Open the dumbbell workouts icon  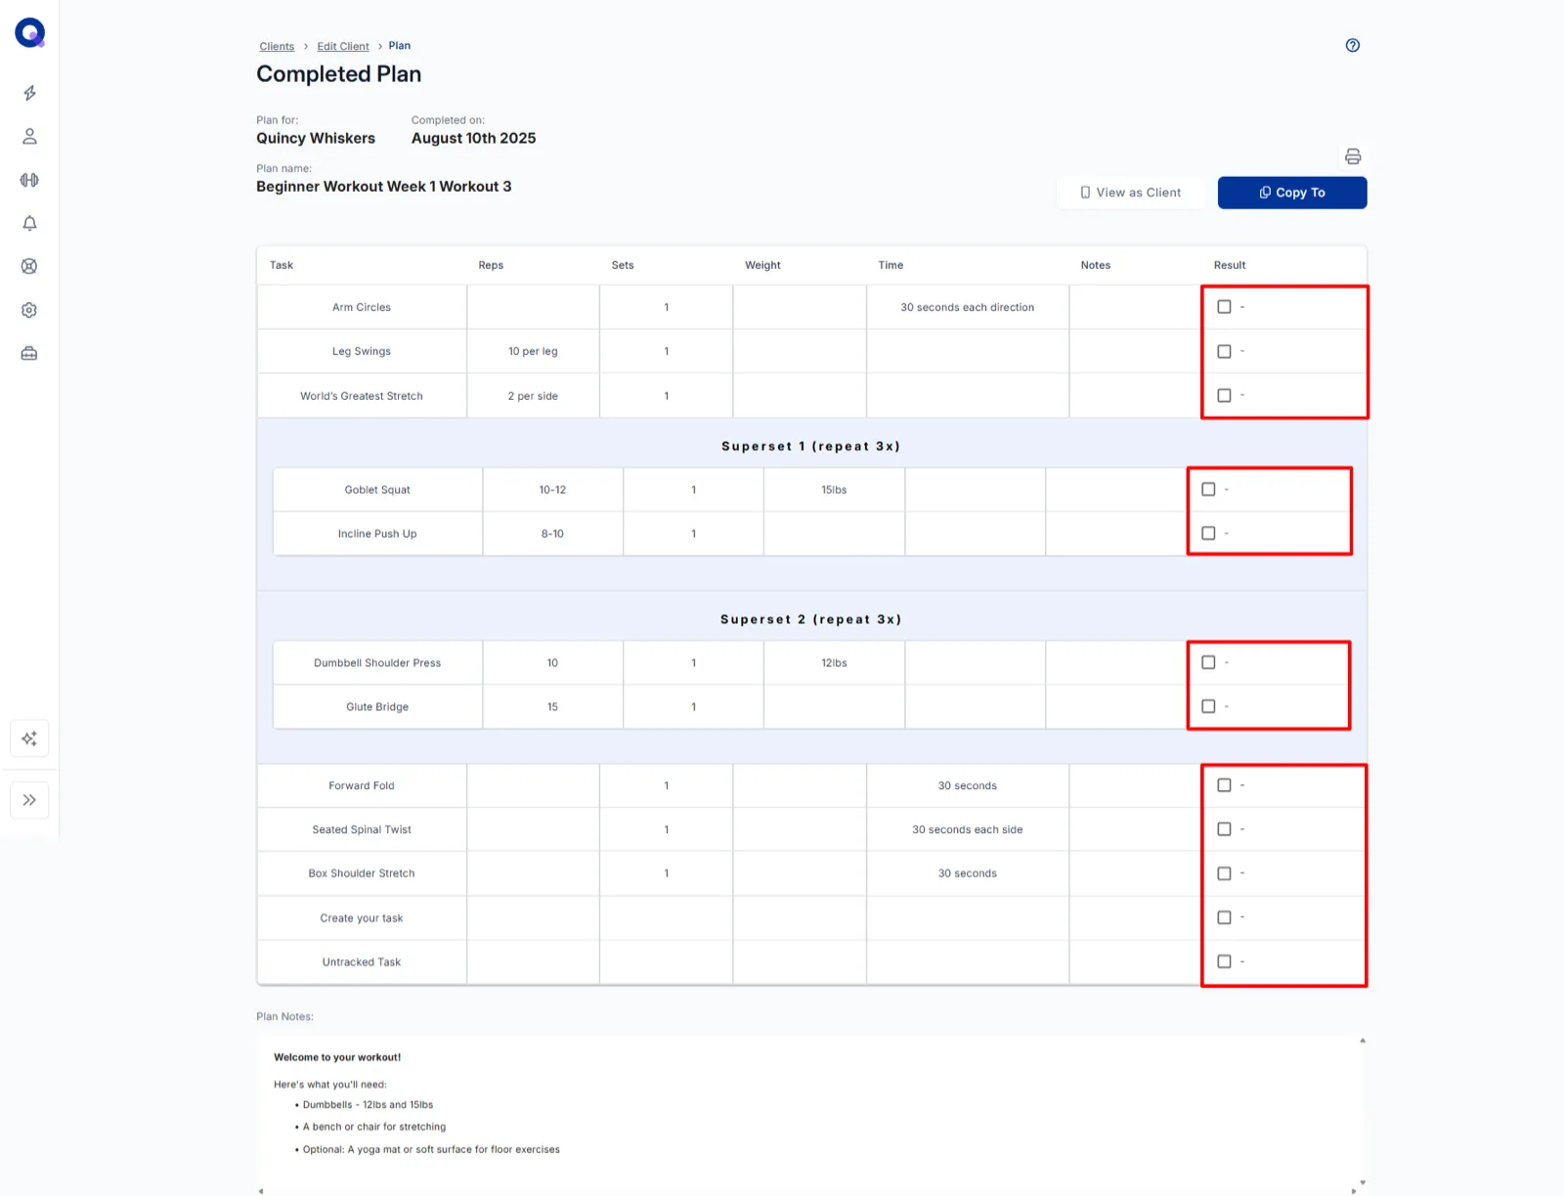tap(29, 180)
